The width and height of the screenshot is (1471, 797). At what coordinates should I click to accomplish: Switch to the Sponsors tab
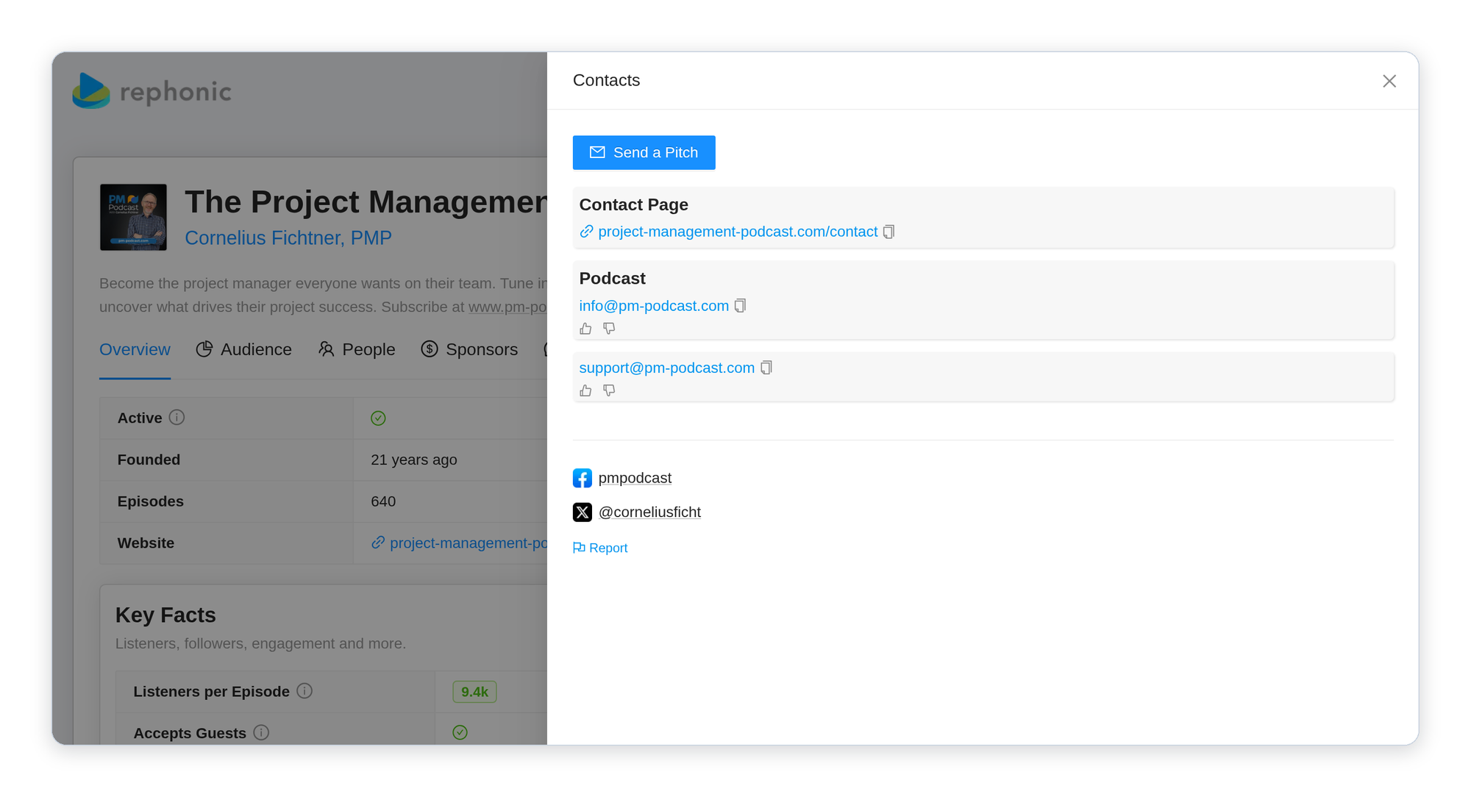[x=469, y=349]
